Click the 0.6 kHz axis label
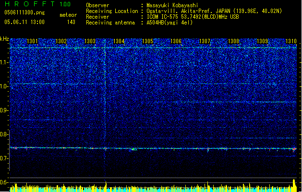 4,182
